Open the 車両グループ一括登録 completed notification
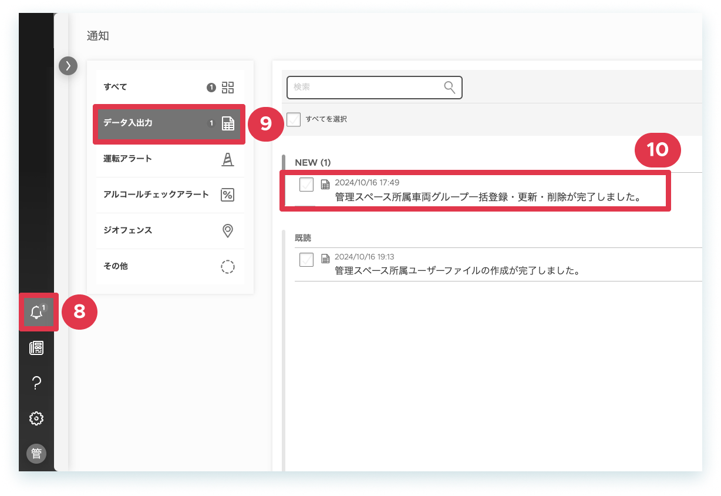Image resolution: width=721 pixels, height=496 pixels. [x=487, y=197]
